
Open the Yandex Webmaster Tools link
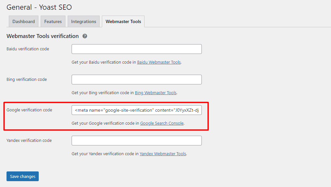(163, 154)
